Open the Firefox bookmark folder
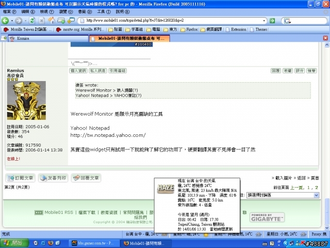330x248 pixels. click(x=189, y=29)
